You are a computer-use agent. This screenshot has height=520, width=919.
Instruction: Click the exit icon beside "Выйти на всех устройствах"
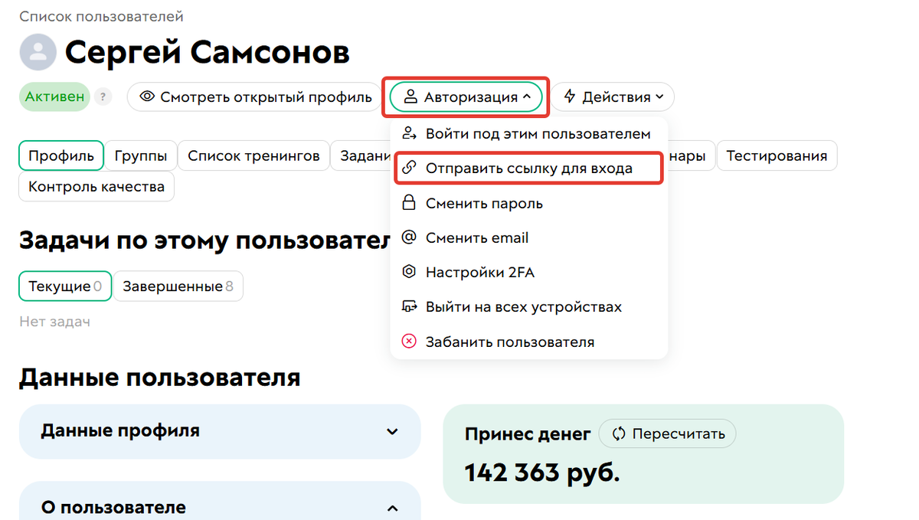[410, 306]
